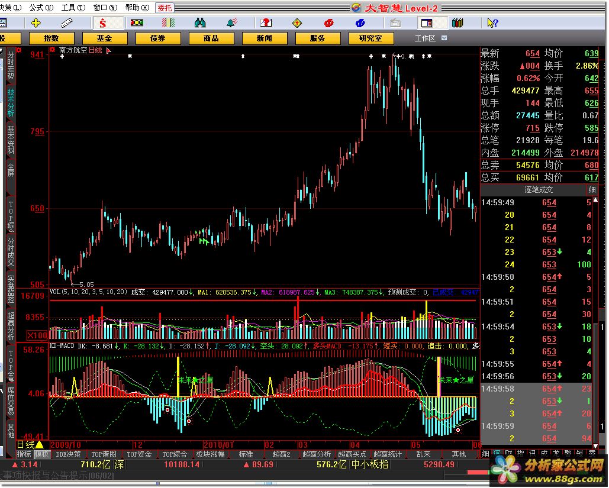Expand arrow next to 南方航空 日线 title
This screenshot has width=609, height=488.
(108, 51)
